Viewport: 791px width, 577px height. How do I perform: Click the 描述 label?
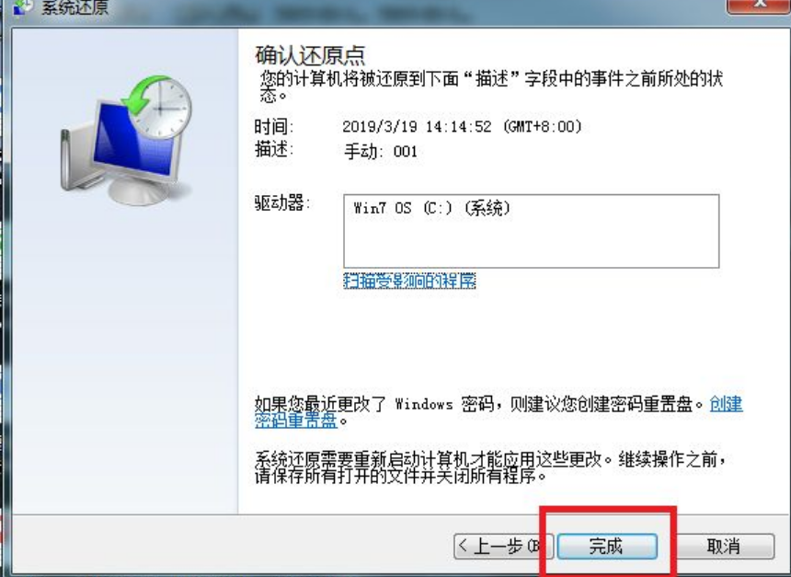coord(274,149)
